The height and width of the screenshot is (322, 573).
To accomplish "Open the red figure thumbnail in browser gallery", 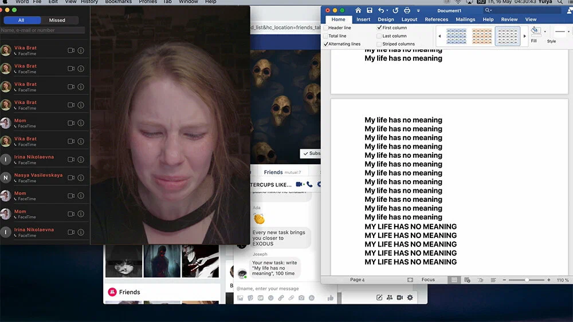I will [162, 261].
